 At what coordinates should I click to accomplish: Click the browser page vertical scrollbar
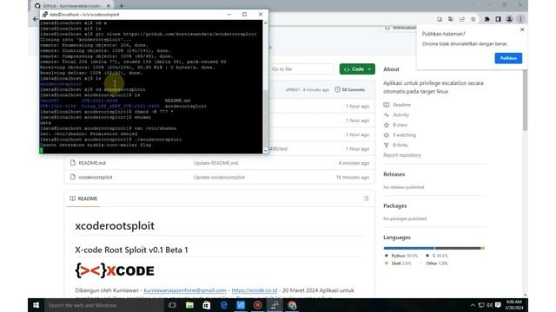click(x=525, y=100)
